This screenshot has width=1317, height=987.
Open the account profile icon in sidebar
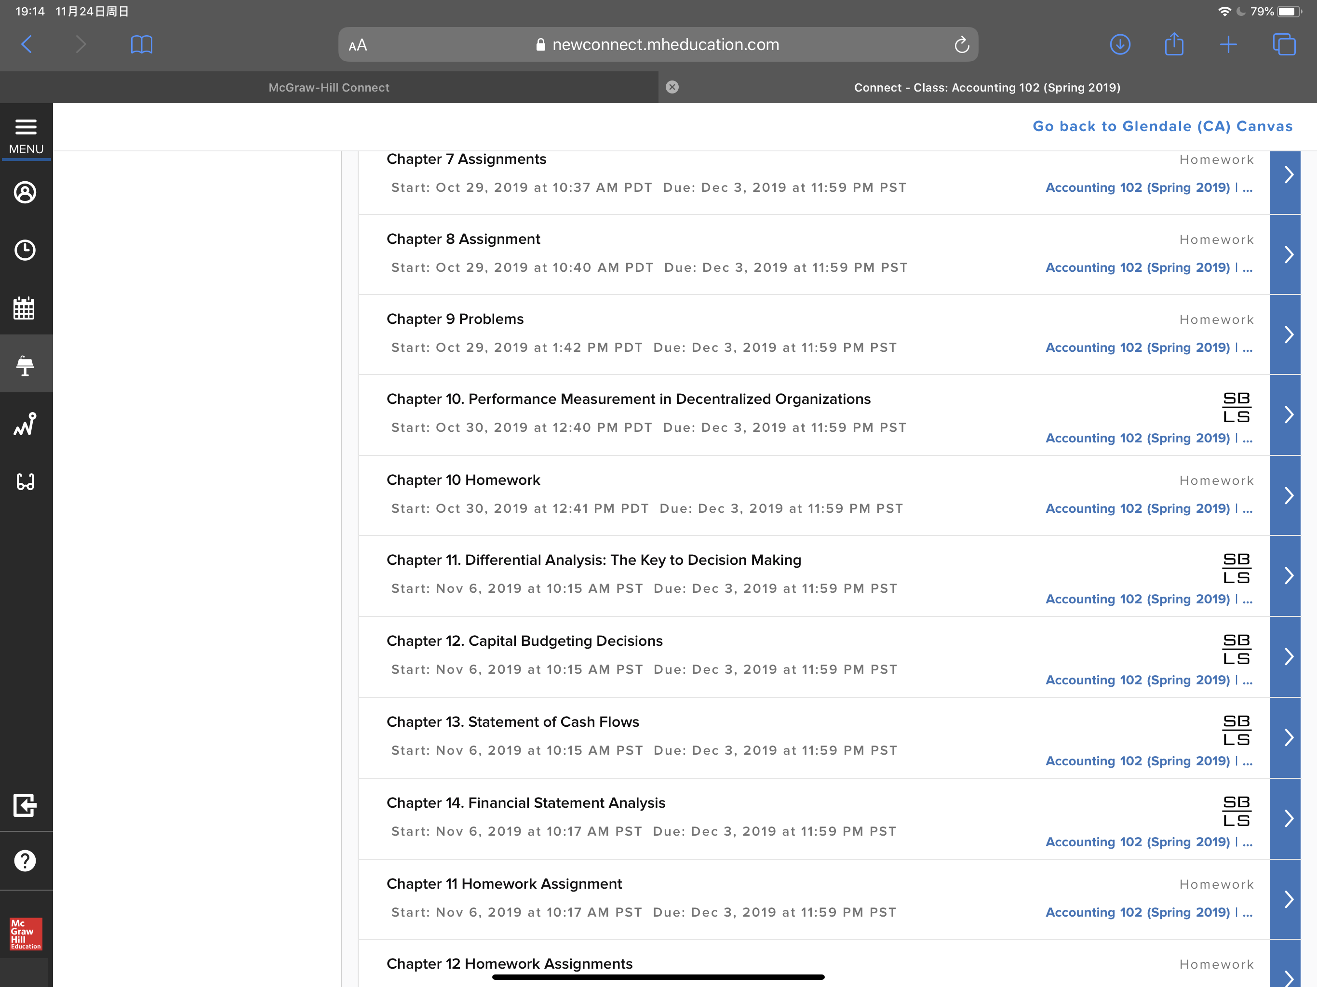pos(25,192)
